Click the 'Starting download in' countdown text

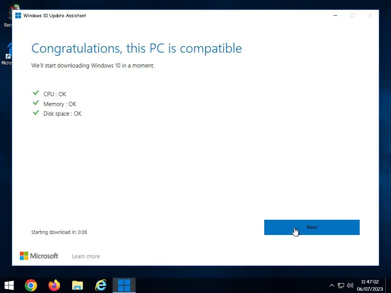[59, 232]
